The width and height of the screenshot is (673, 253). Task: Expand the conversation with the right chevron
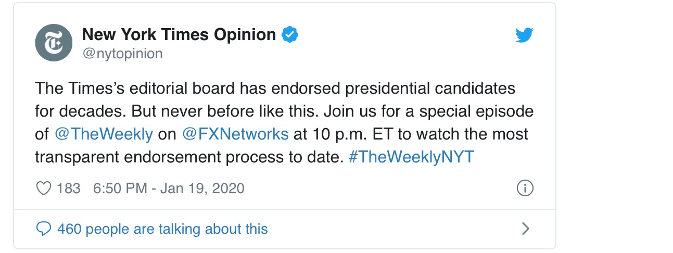tap(525, 229)
